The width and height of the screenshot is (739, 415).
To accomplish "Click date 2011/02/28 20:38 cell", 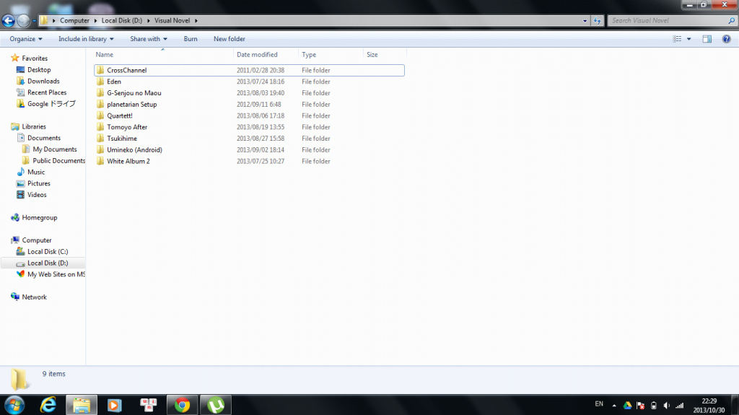I will (x=260, y=70).
